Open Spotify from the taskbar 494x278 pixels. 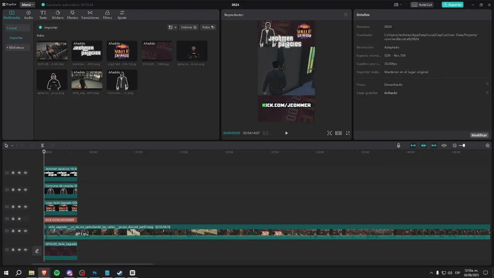click(x=57, y=273)
